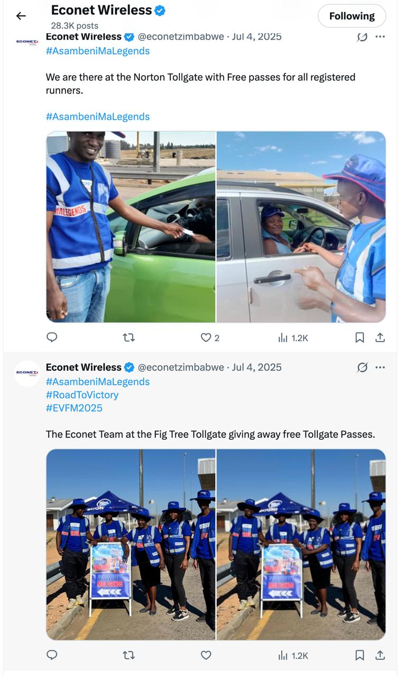Open the #EVFM2025 hashtag link

pos(74,408)
